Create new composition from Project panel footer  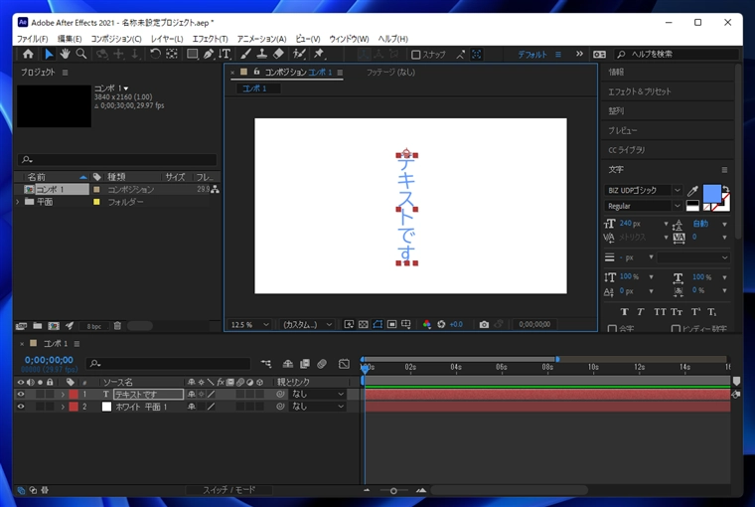(x=54, y=326)
